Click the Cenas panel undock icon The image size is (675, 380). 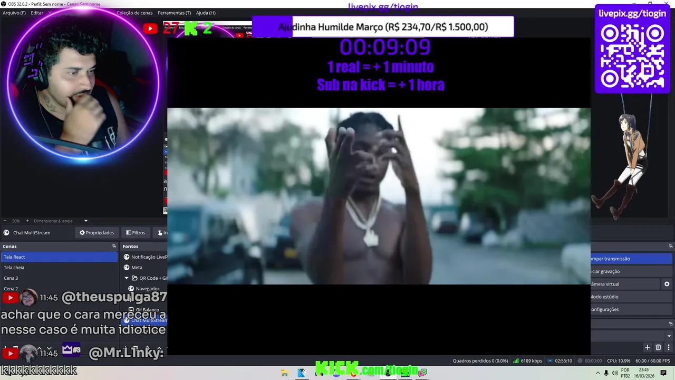click(114, 246)
